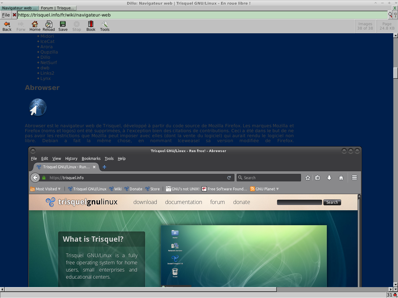This screenshot has width=398, height=298.
Task: Save the page with the Save icon
Action: pos(63,26)
